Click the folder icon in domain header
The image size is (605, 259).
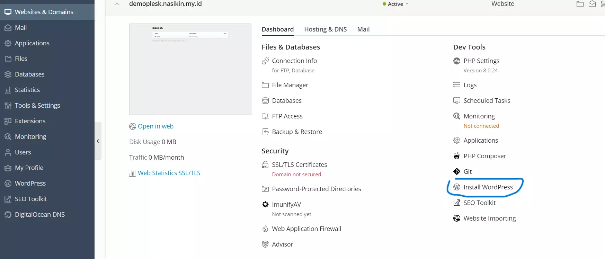click(580, 4)
